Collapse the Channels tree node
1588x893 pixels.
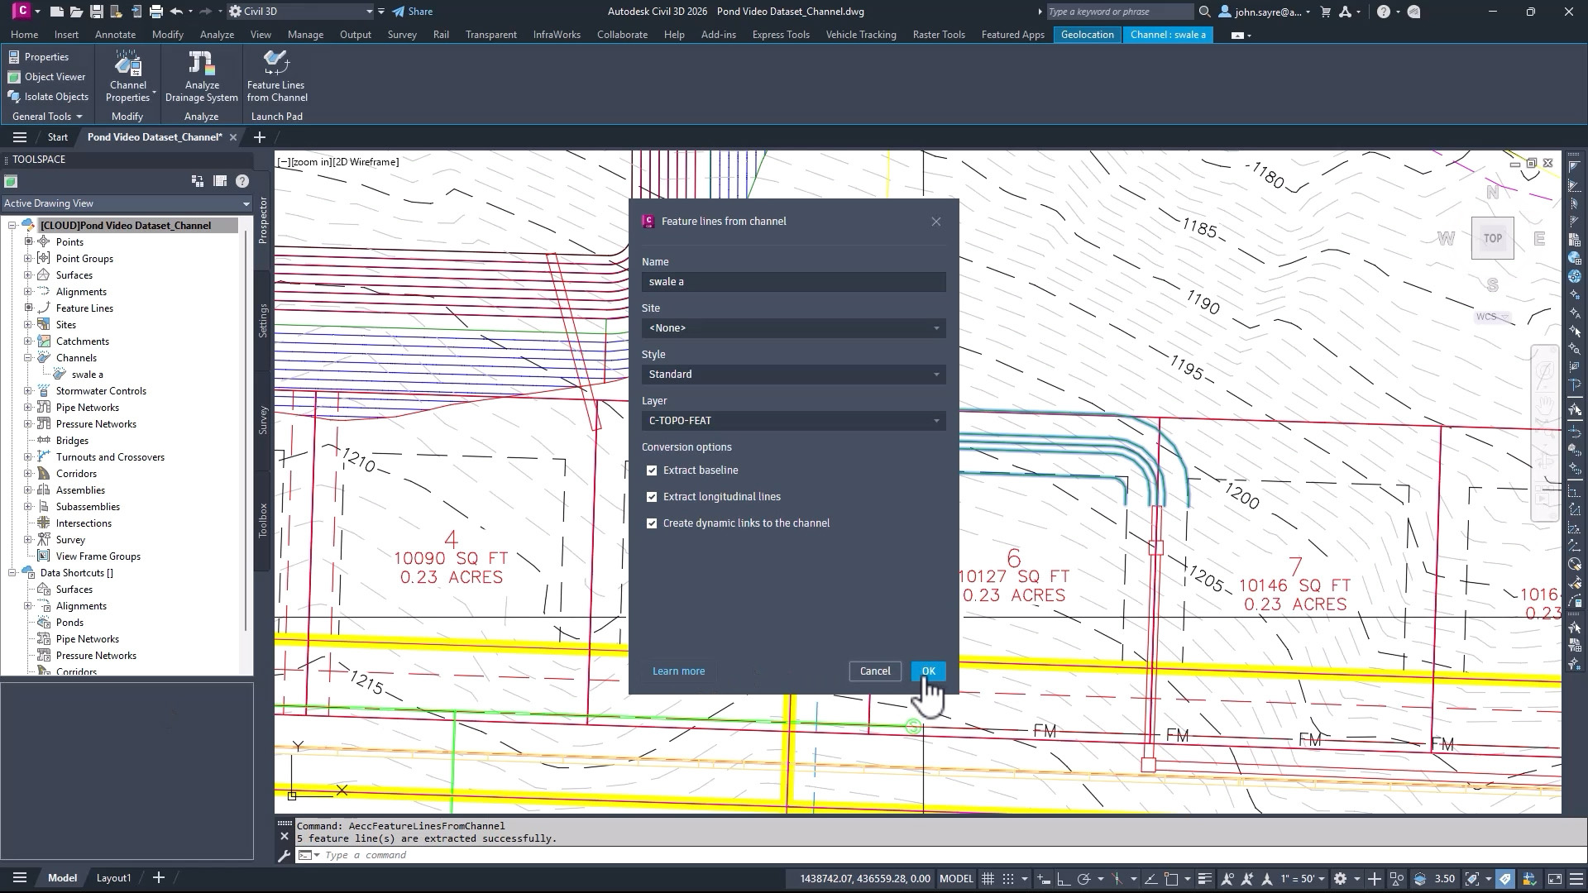point(27,357)
